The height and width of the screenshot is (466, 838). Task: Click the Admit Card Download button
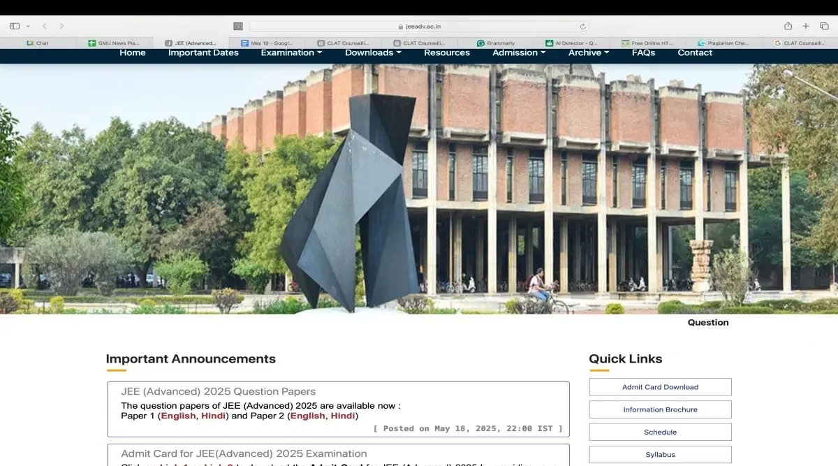(x=660, y=387)
